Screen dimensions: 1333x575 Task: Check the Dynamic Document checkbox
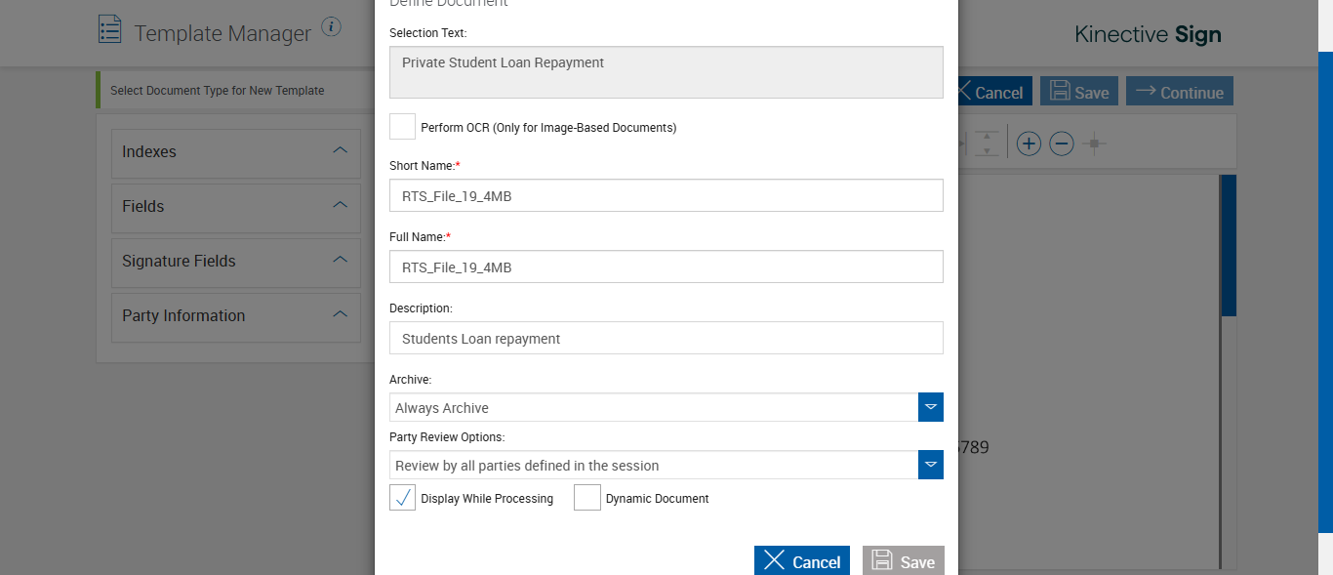586,498
